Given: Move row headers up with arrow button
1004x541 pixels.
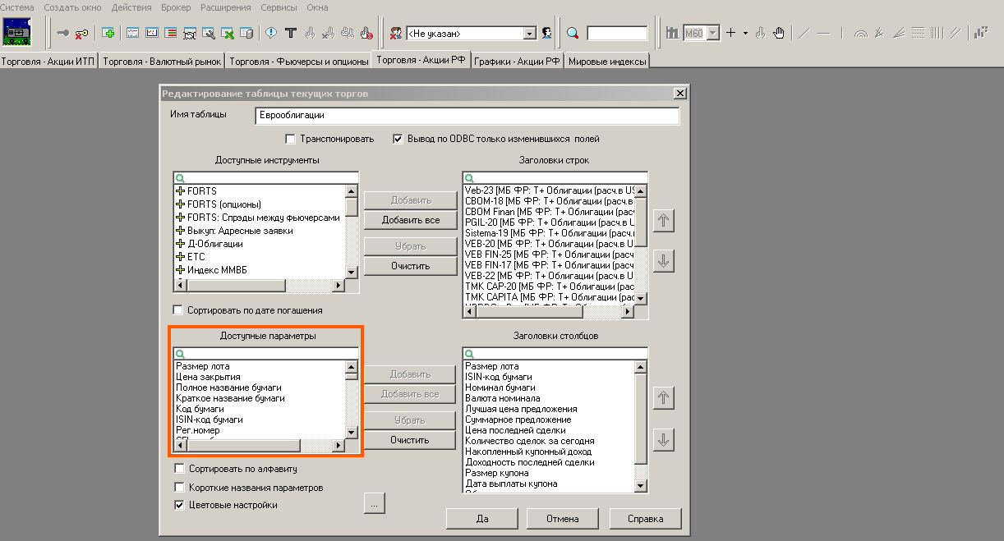Looking at the screenshot, I should 664,221.
